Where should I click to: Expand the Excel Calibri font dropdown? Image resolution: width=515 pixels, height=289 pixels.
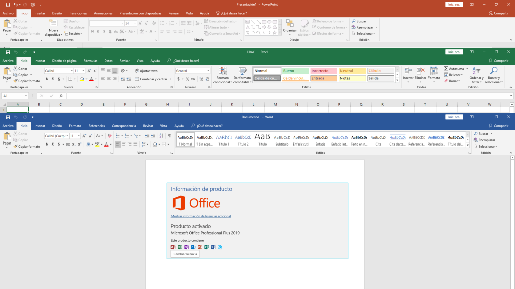click(x=72, y=71)
